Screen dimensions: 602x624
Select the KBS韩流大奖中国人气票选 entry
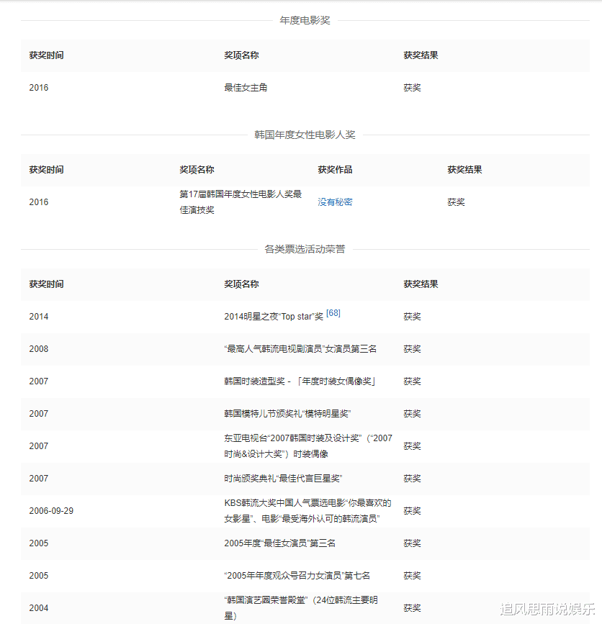pos(307,511)
